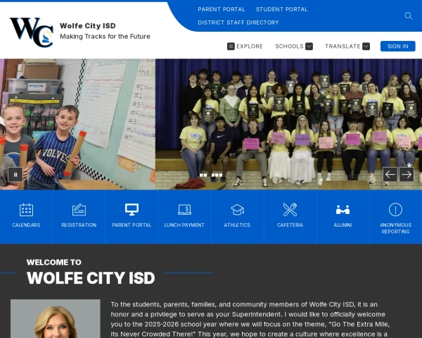
Task: Open the Registration icon link
Action: [x=79, y=210]
